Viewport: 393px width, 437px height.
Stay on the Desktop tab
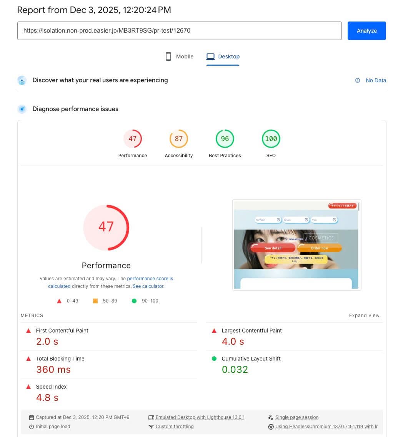223,56
